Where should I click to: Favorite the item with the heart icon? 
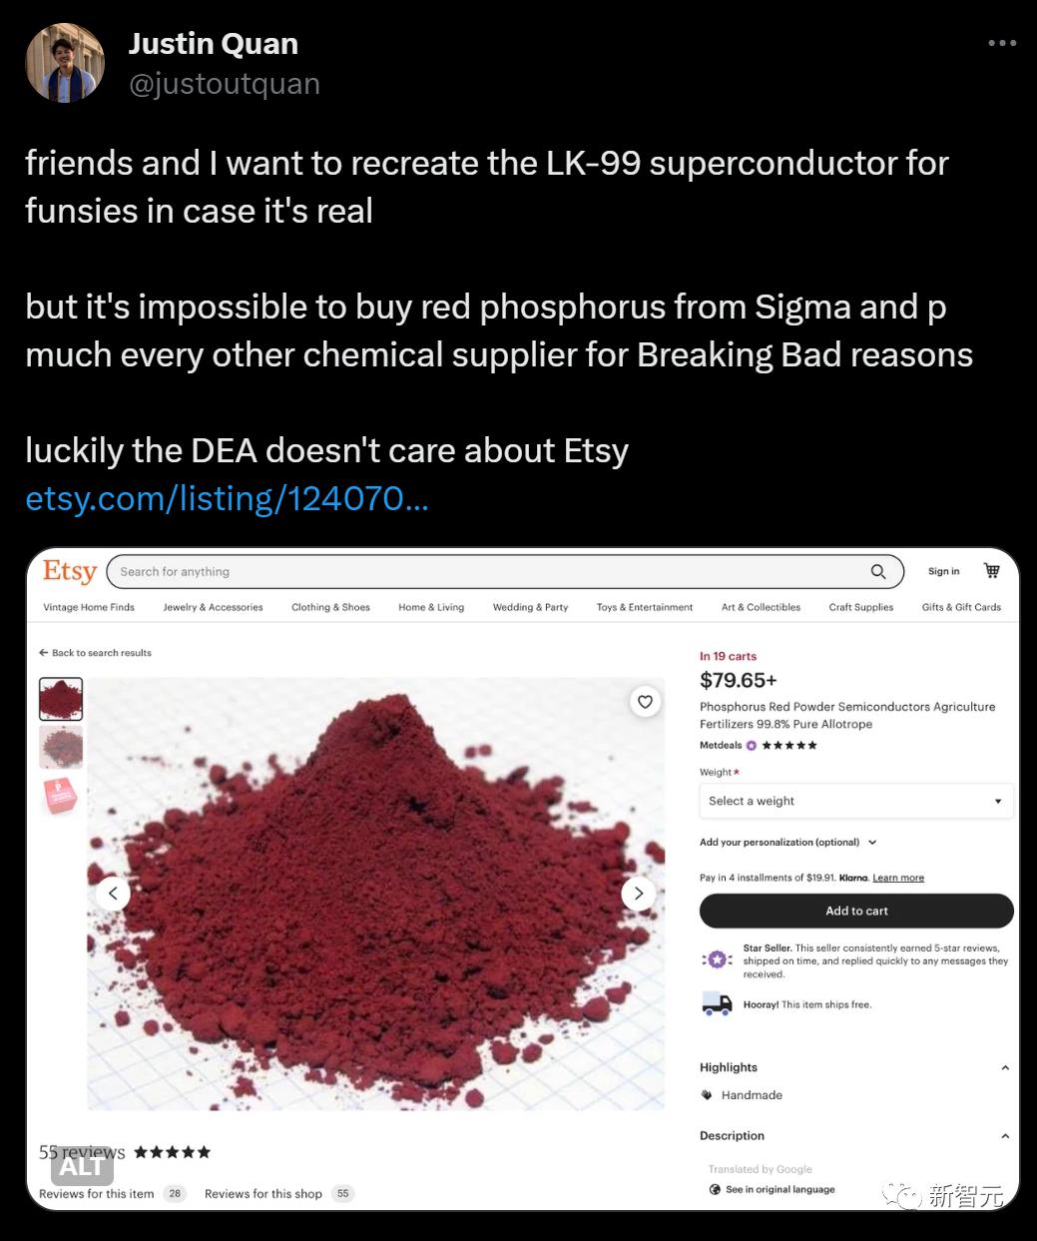point(645,702)
